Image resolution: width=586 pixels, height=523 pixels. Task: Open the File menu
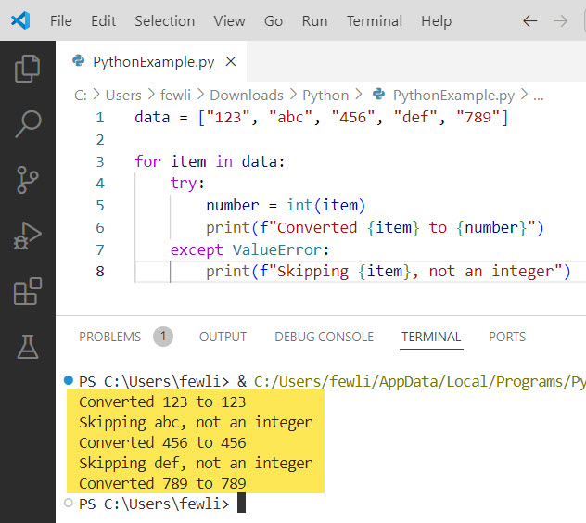[61, 21]
